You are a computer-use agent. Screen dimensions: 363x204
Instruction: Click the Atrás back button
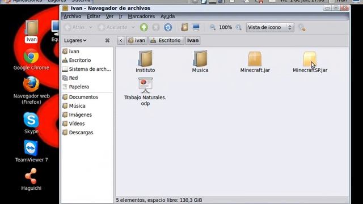tap(74, 27)
